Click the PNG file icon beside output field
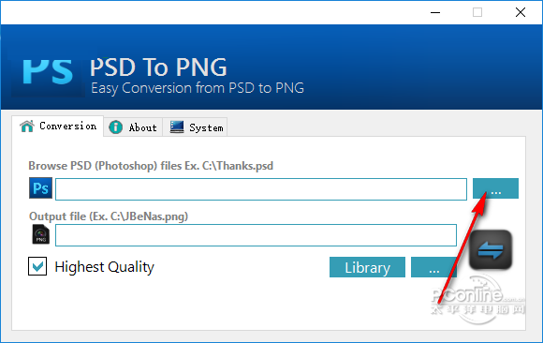 (41, 234)
